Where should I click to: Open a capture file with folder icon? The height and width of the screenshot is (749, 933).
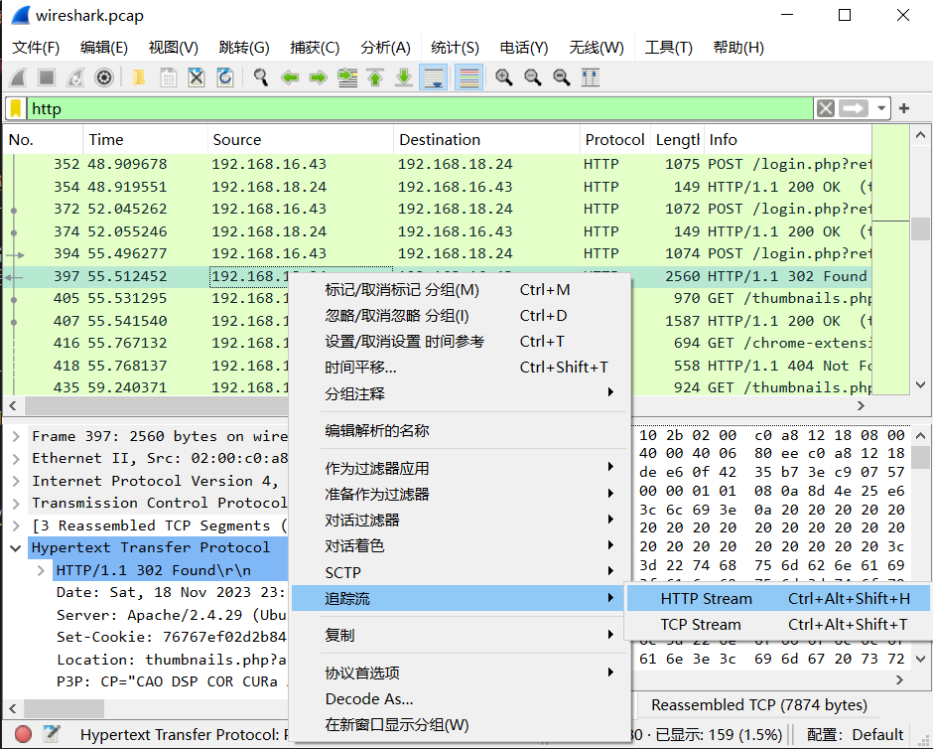coord(139,77)
